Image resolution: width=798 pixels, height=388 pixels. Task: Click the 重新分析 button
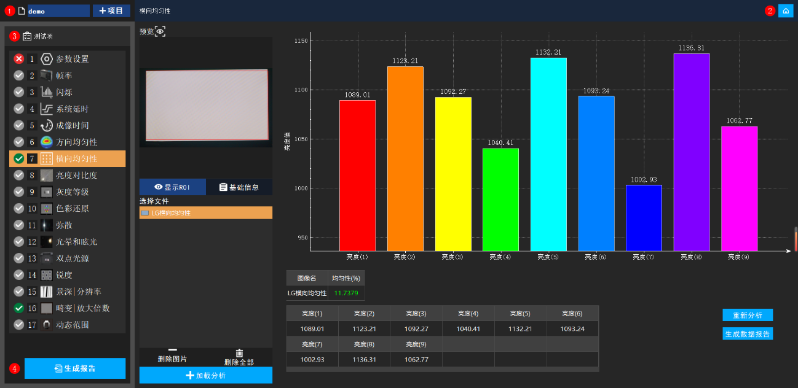[747, 315]
